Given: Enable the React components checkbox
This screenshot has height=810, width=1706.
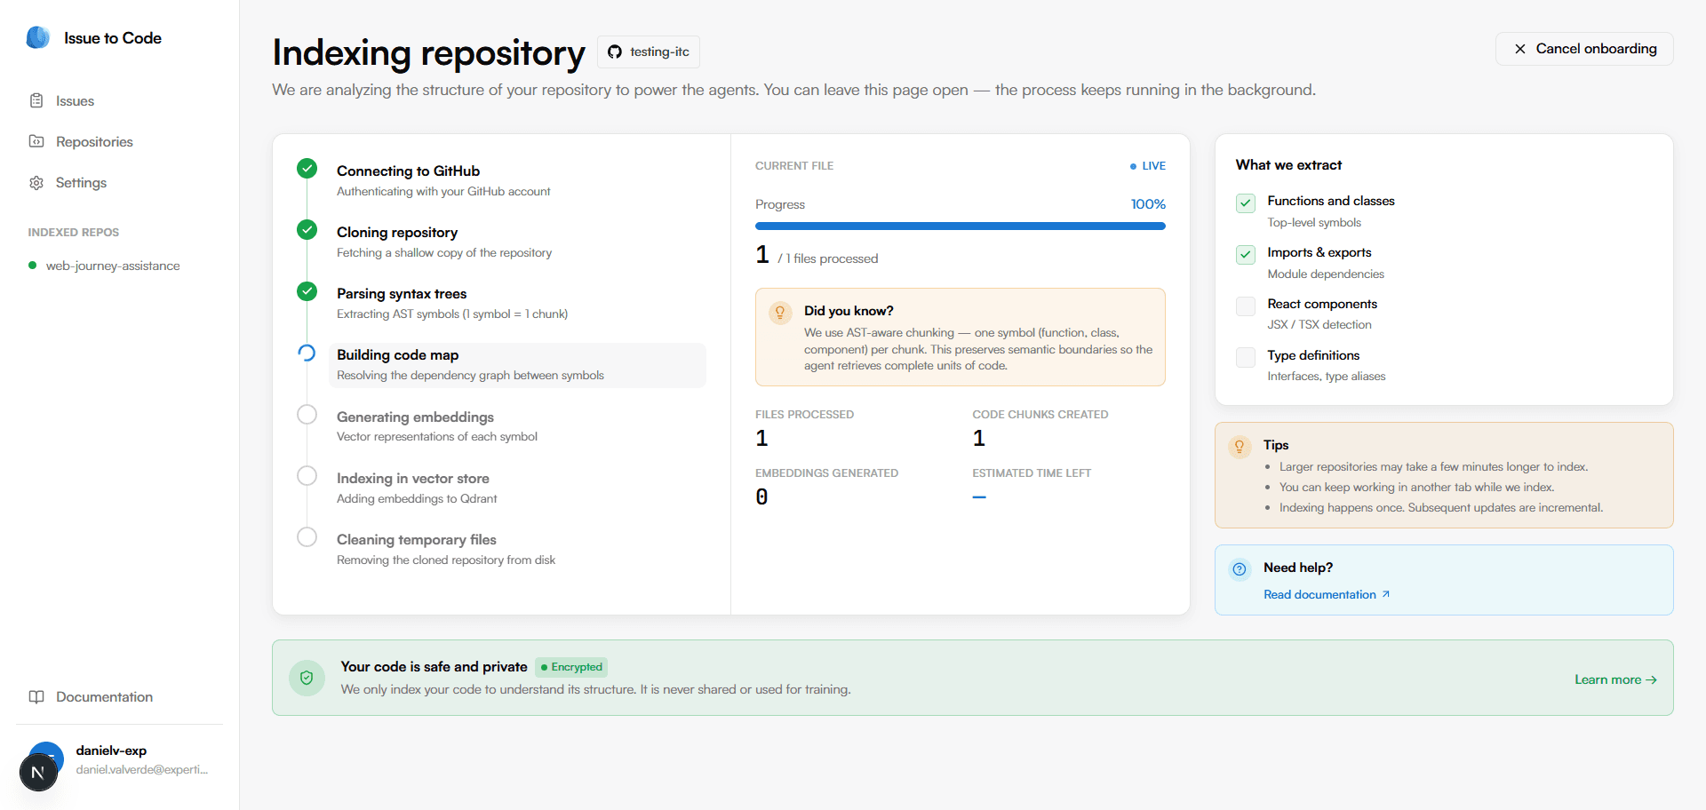Looking at the screenshot, I should pos(1246,306).
